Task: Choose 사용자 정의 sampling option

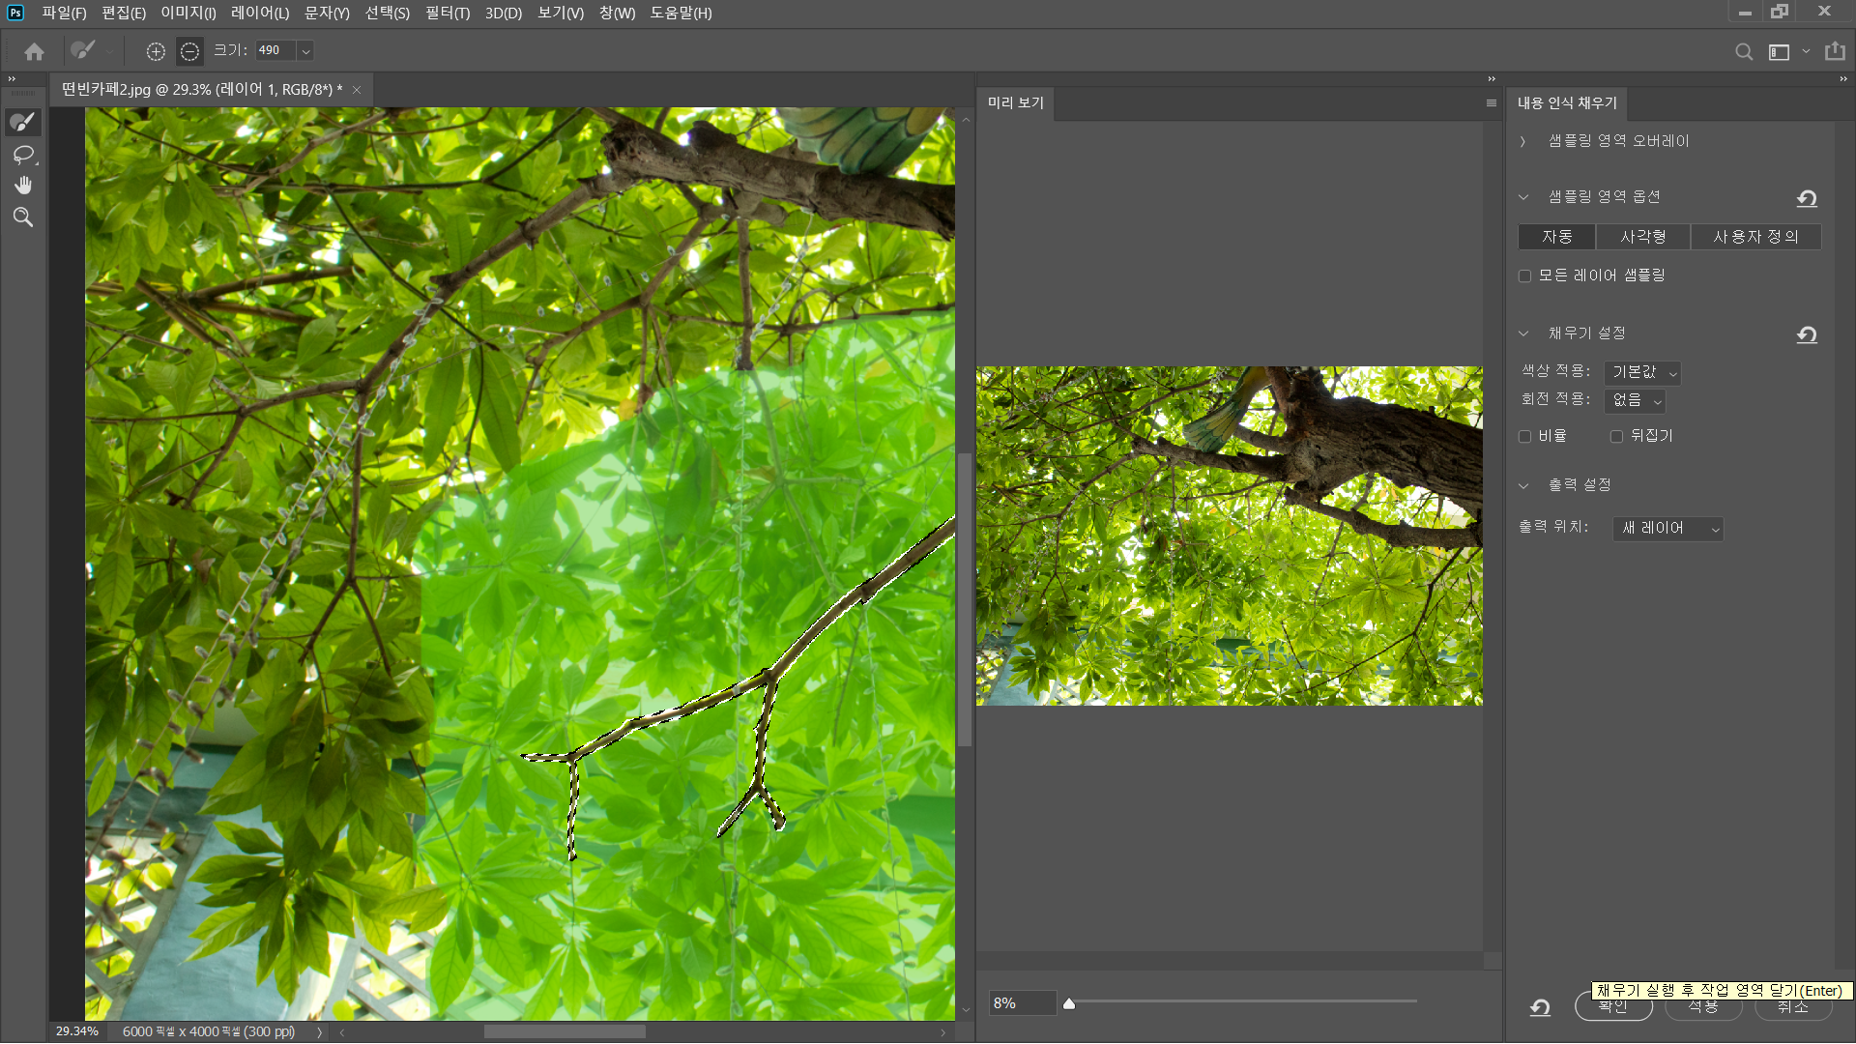Action: [x=1755, y=237]
